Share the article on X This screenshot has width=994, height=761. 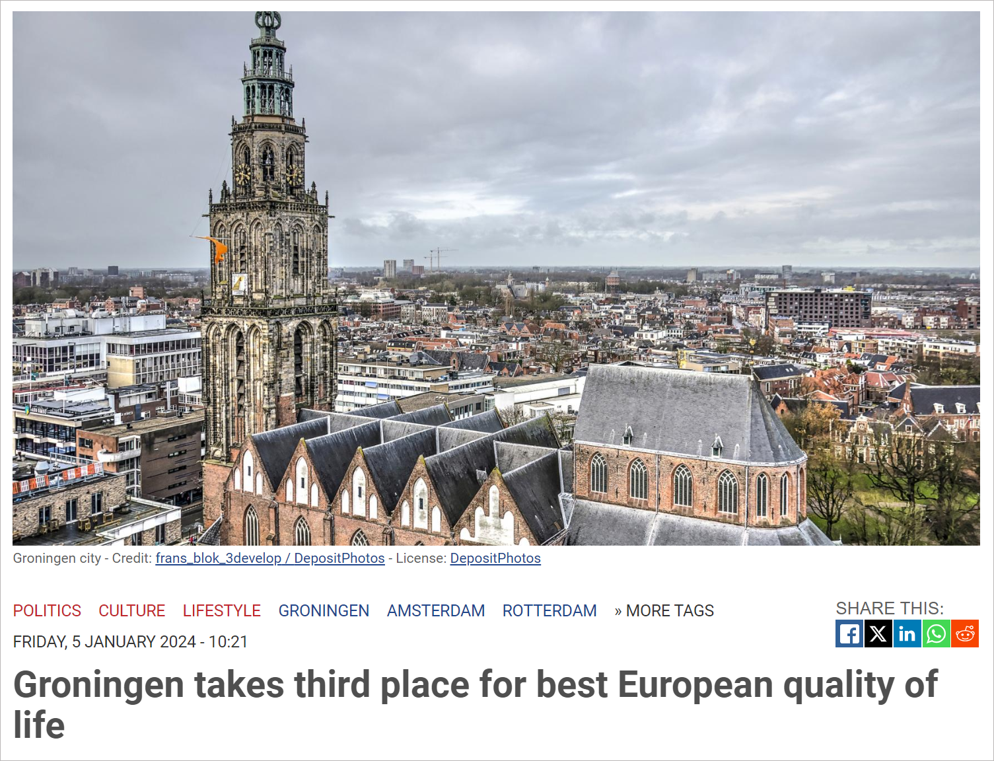[x=878, y=634]
